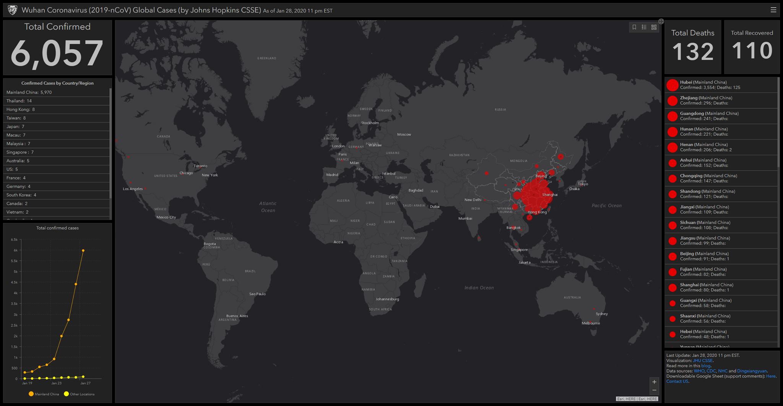This screenshot has width=783, height=406.
Task: Select the Sichuan (Mainland China) entry
Action: (721, 225)
